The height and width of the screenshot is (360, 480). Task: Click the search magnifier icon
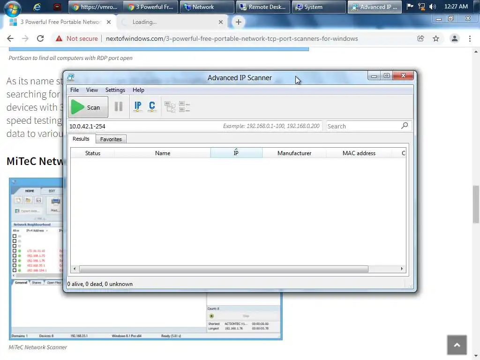point(405,126)
